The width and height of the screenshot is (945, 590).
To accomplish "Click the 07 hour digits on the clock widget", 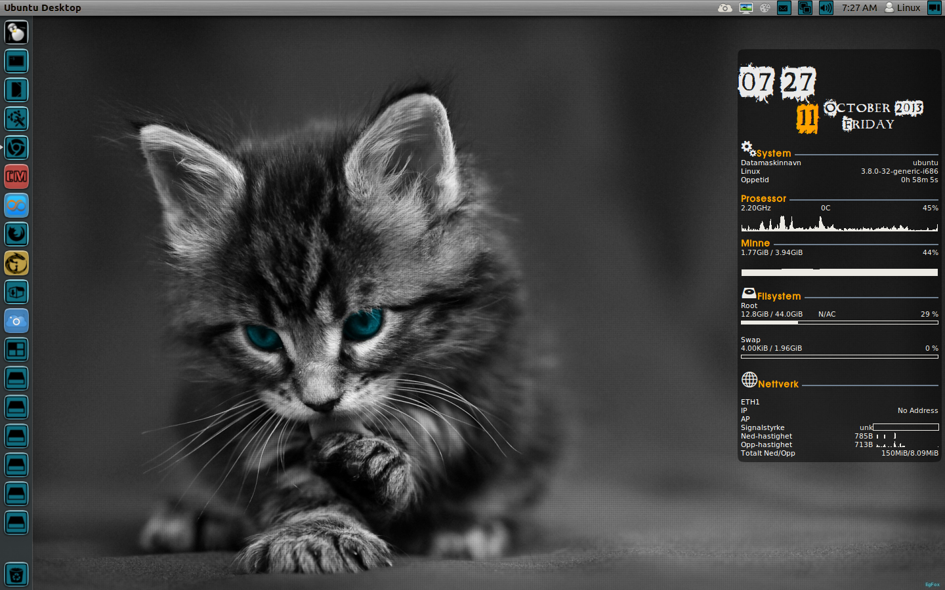I will (757, 83).
